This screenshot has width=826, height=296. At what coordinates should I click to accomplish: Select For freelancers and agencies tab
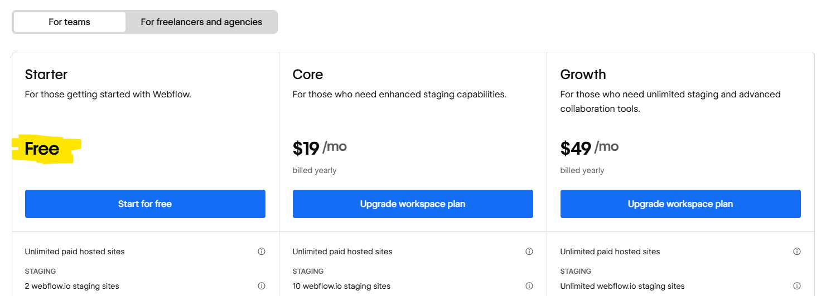201,22
